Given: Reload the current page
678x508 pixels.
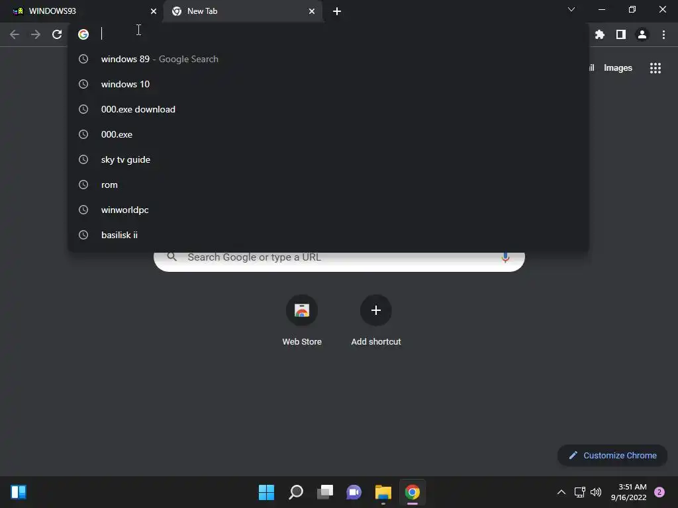Looking at the screenshot, I should pyautogui.click(x=57, y=34).
